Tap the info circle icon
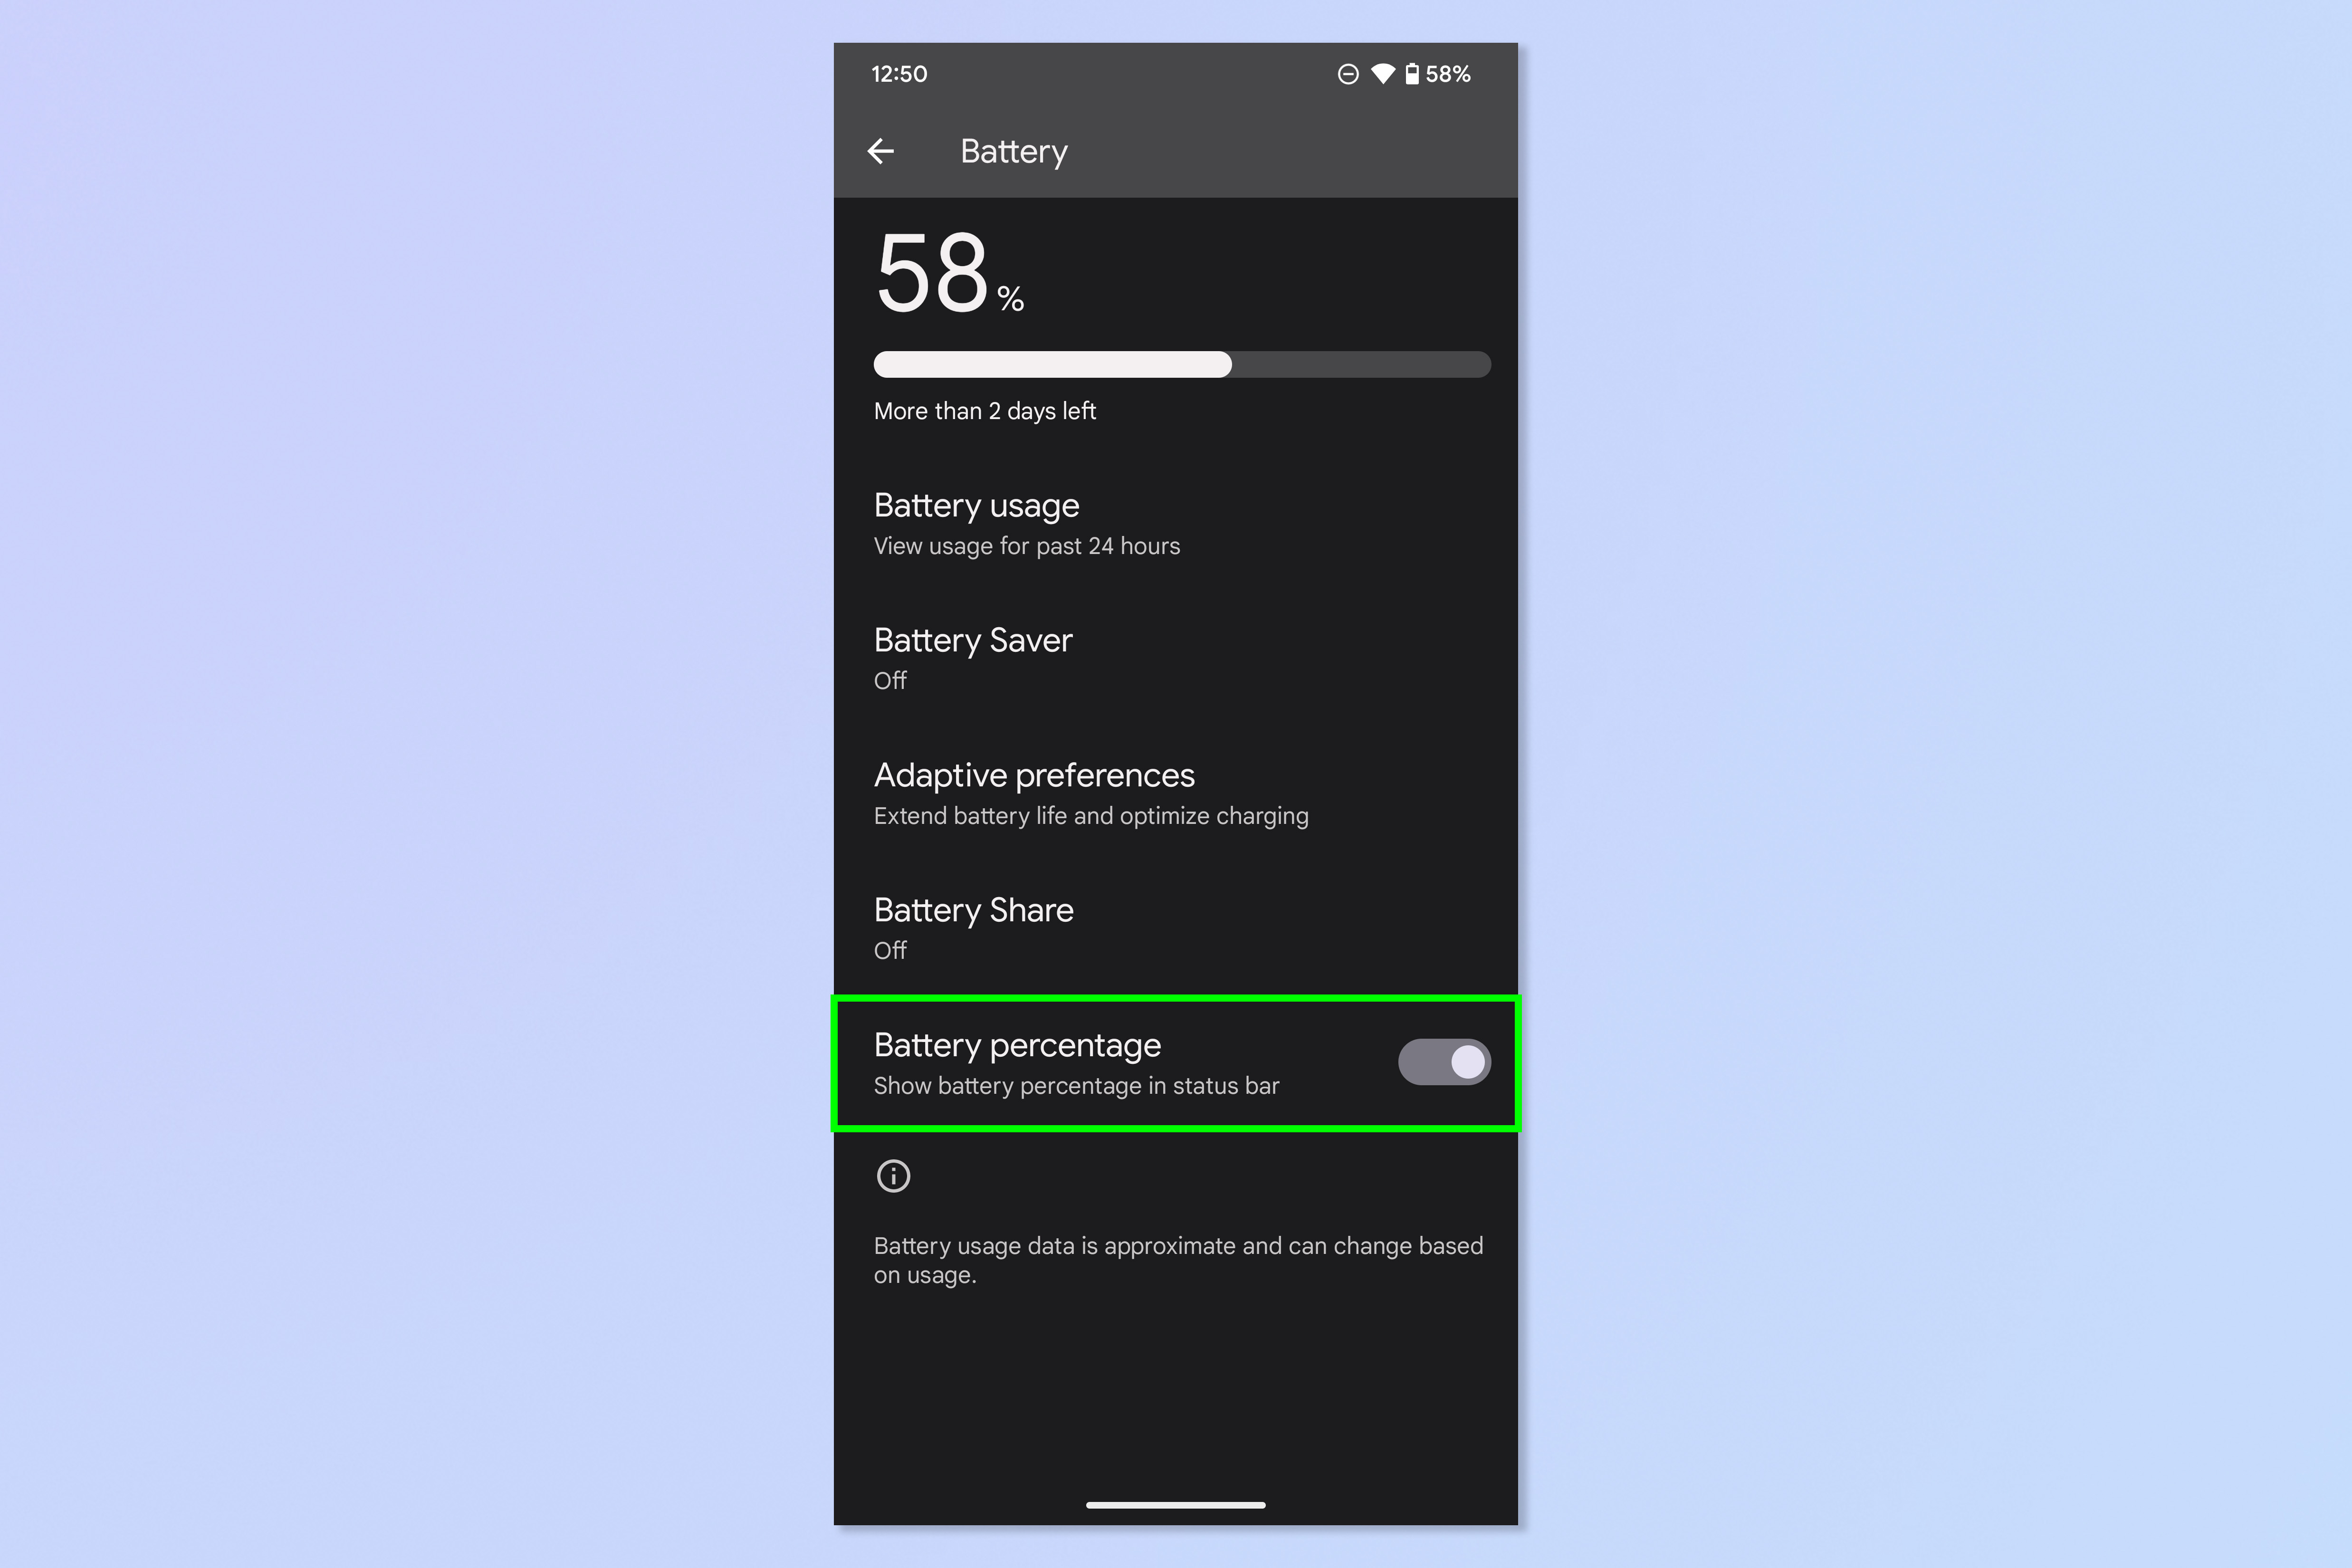 coord(892,1174)
